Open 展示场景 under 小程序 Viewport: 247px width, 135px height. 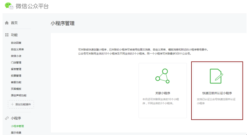[16, 133]
